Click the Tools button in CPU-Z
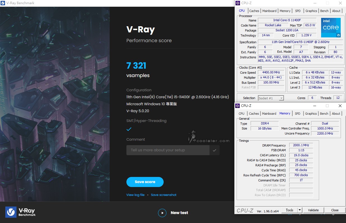The image size is (346, 223). (x=289, y=210)
